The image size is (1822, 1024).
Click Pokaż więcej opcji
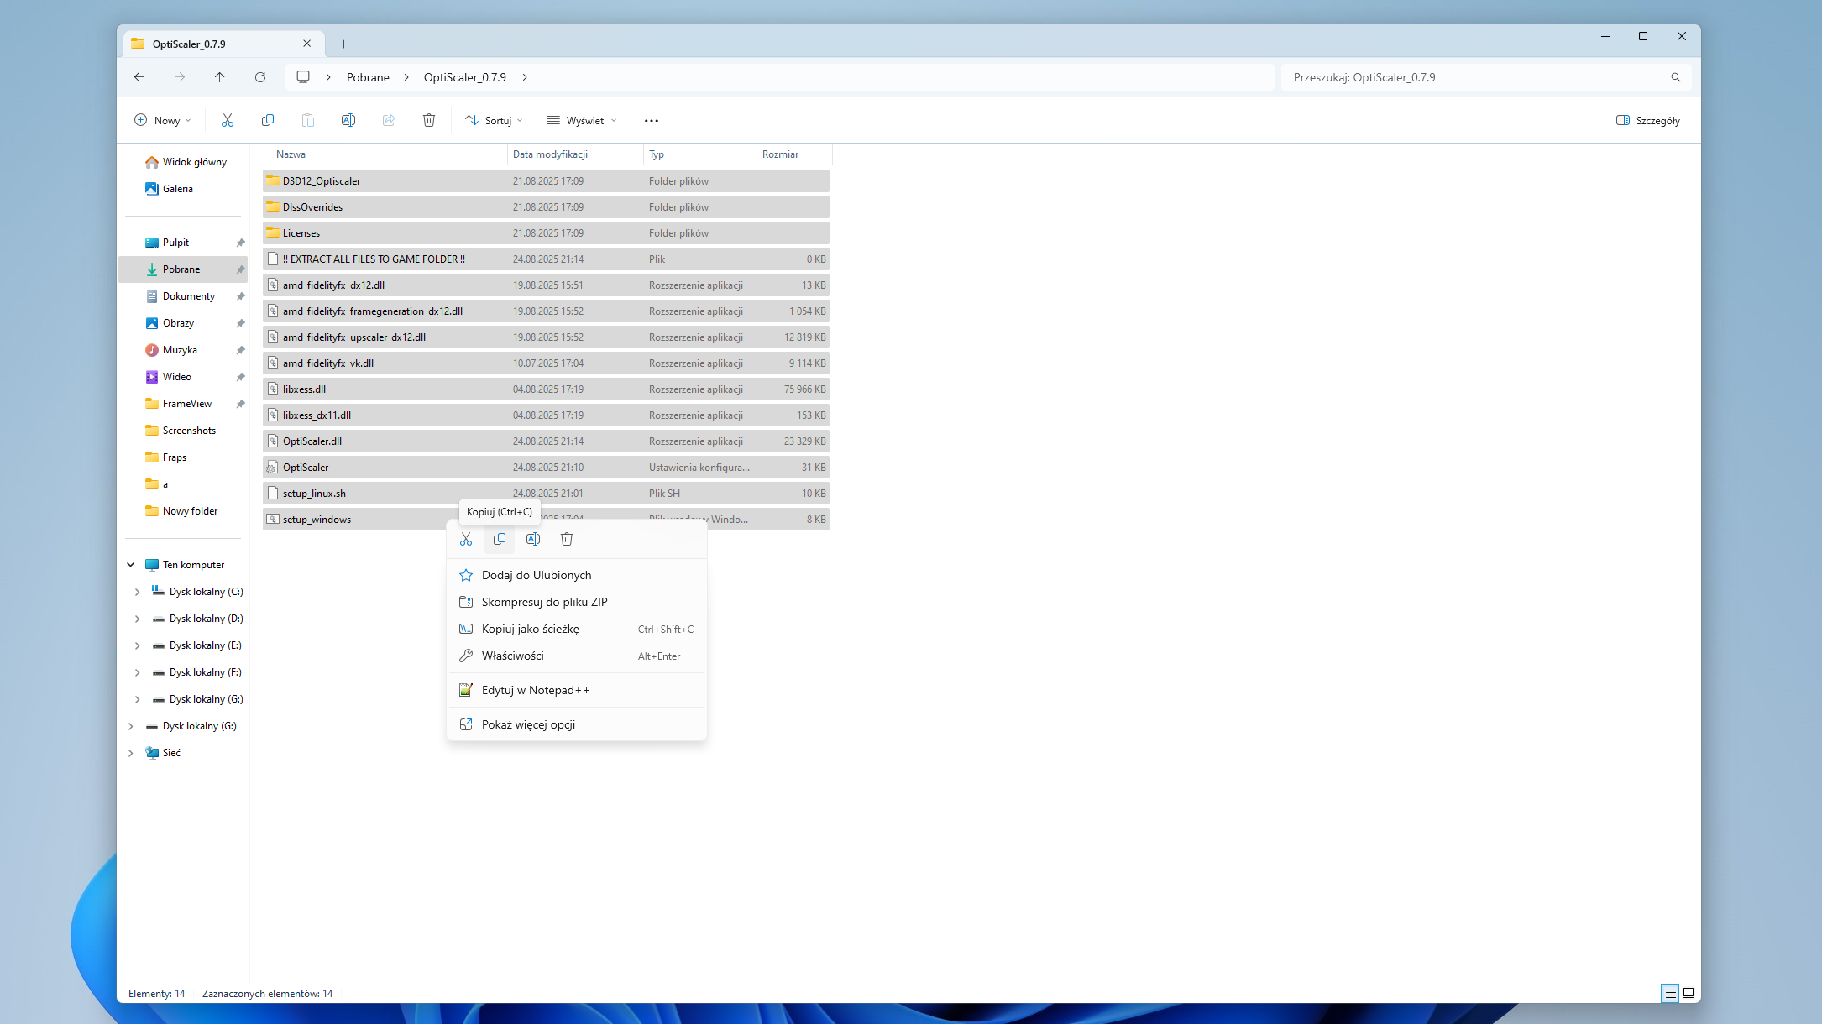point(577,724)
